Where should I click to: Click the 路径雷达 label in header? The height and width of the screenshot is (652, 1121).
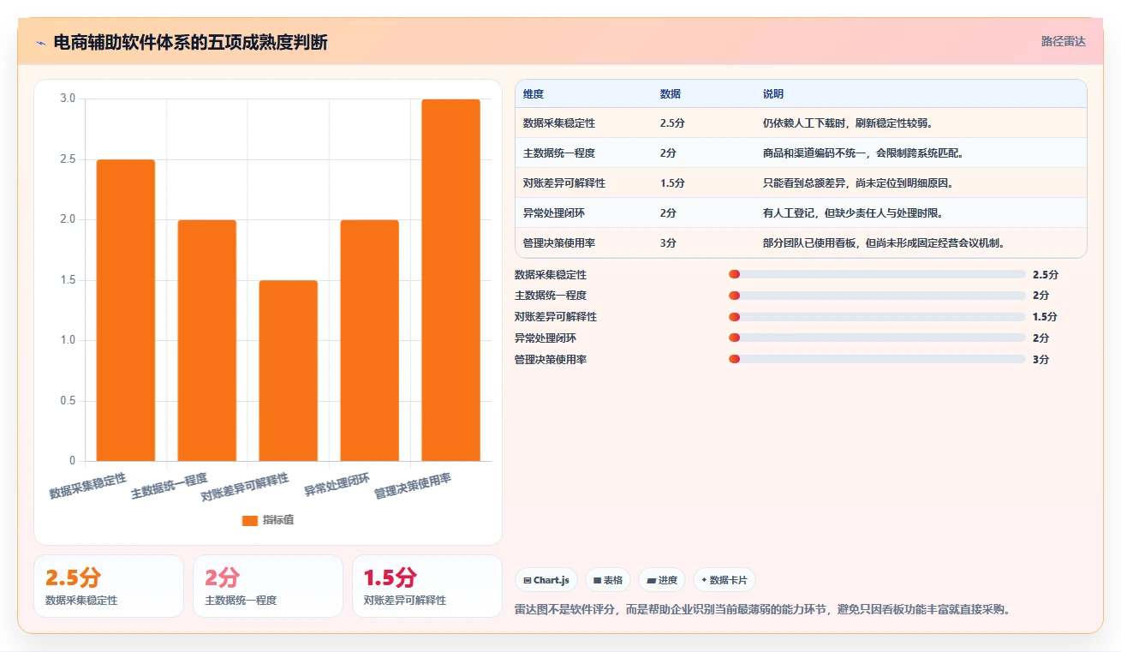click(x=1064, y=41)
